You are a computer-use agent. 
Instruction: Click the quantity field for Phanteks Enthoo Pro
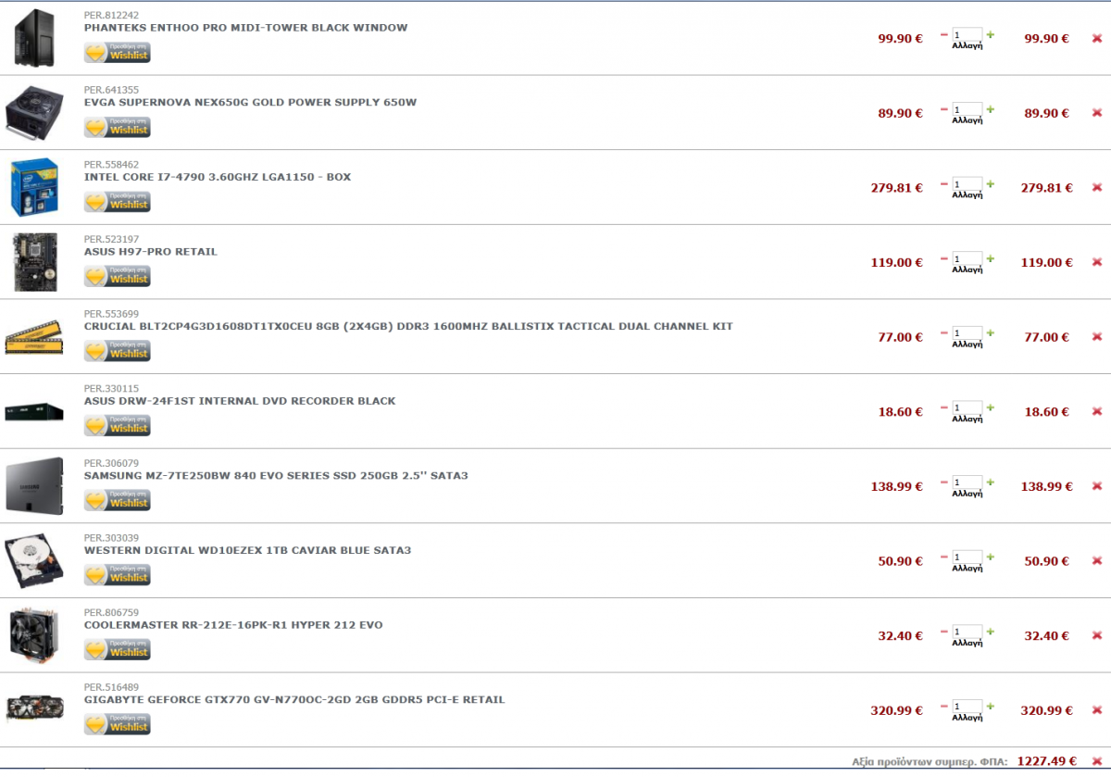pos(967,34)
